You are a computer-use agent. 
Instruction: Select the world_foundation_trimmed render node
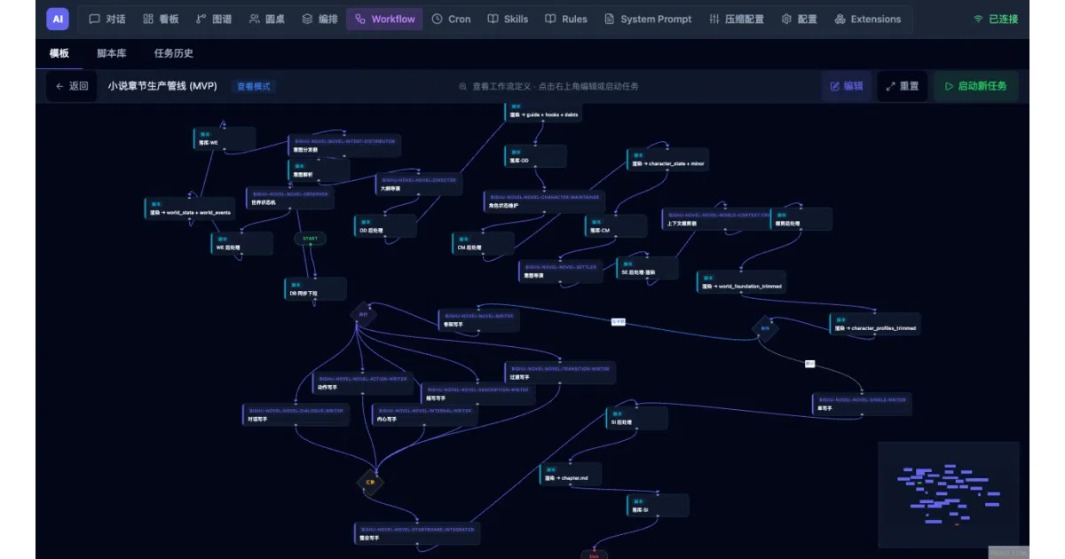pyautogui.click(x=741, y=282)
